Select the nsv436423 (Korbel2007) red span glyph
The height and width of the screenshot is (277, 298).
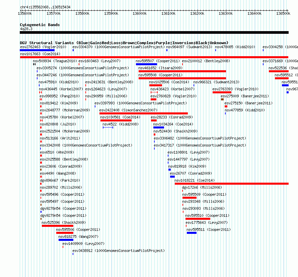coord(154,92)
